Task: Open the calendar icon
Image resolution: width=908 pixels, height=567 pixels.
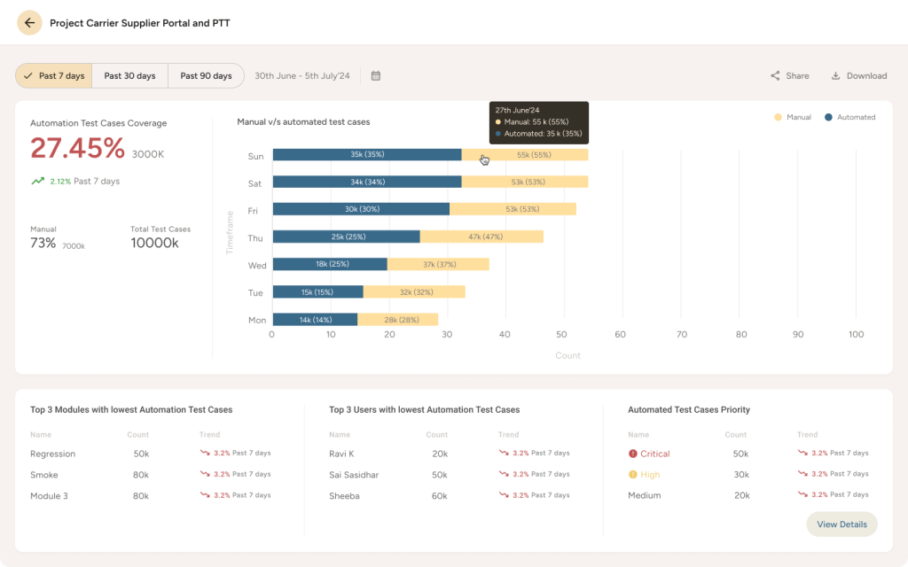Action: (375, 75)
